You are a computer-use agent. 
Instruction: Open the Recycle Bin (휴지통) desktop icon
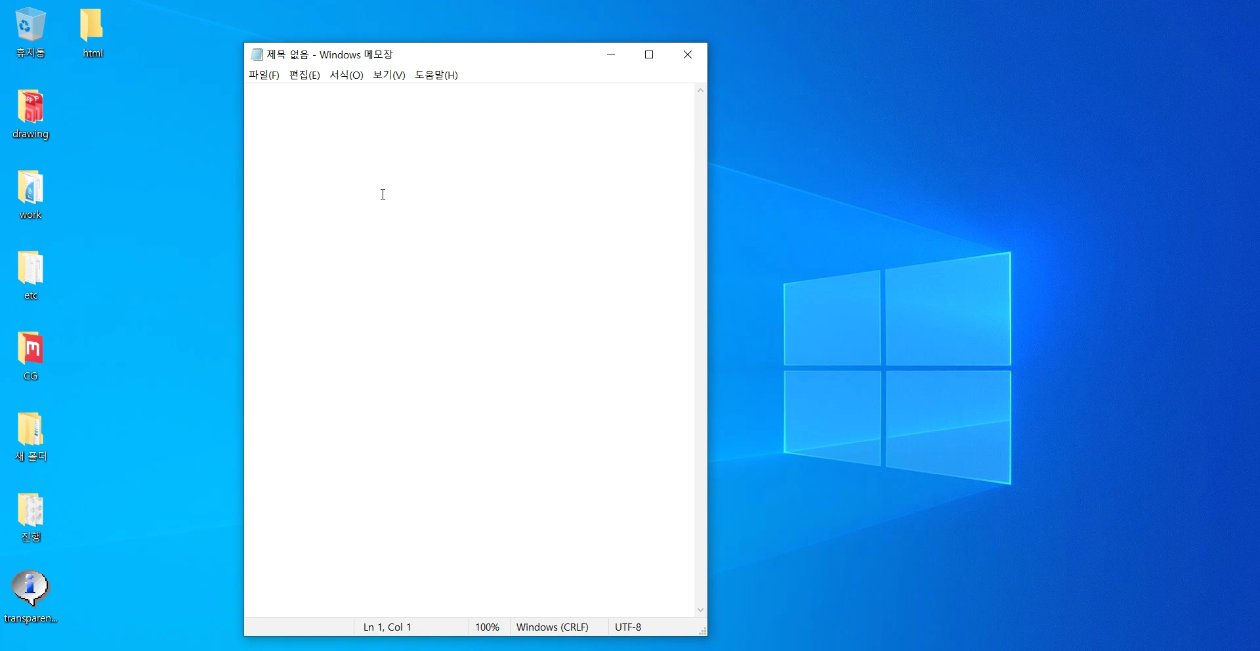coord(30,31)
